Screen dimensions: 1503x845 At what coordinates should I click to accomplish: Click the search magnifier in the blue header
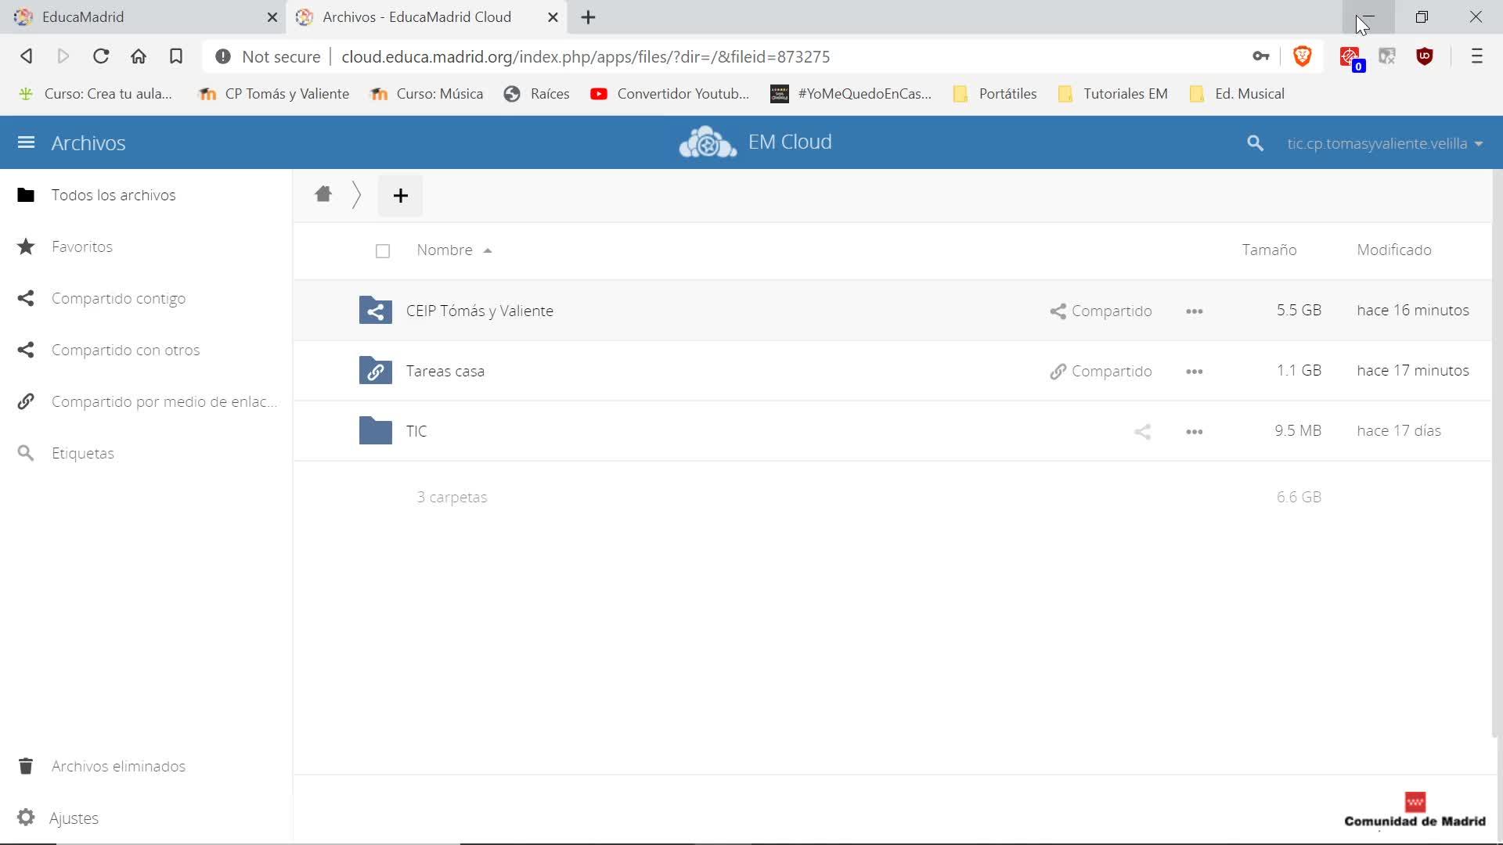(x=1255, y=143)
